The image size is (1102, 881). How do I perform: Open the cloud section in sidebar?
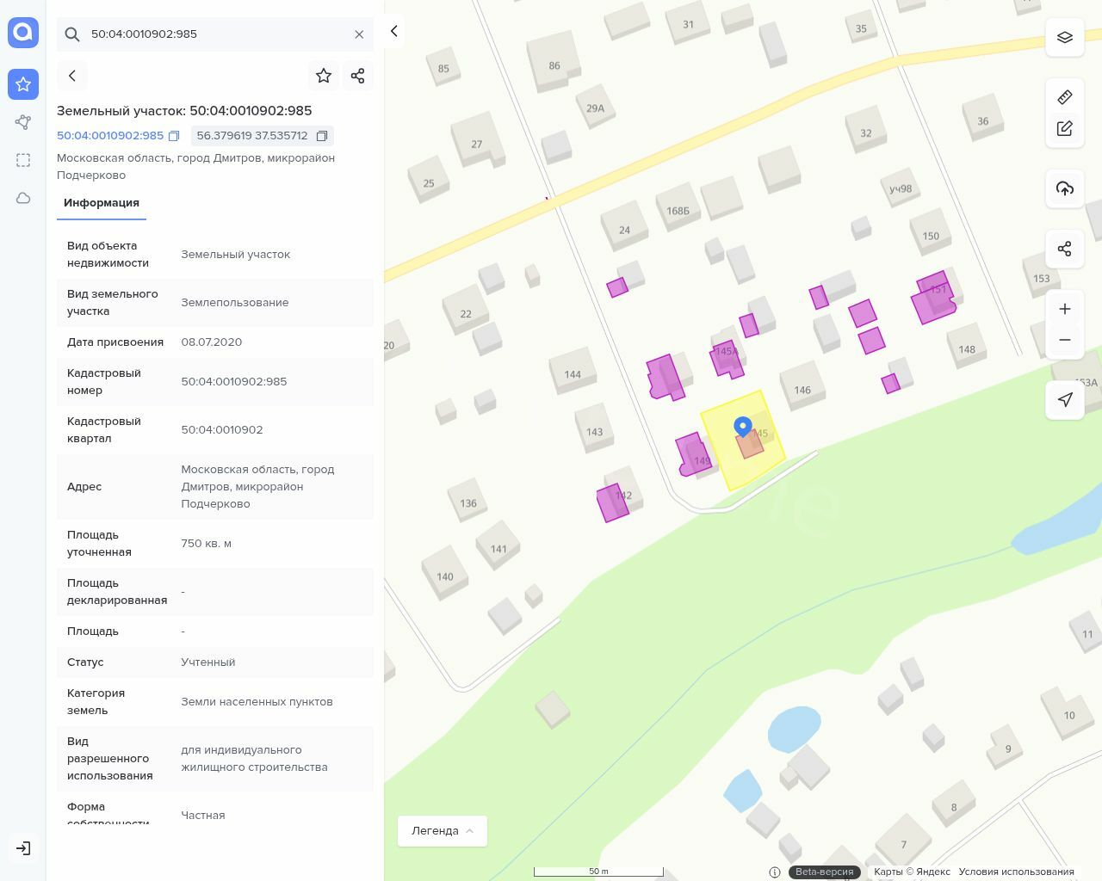[x=23, y=198]
